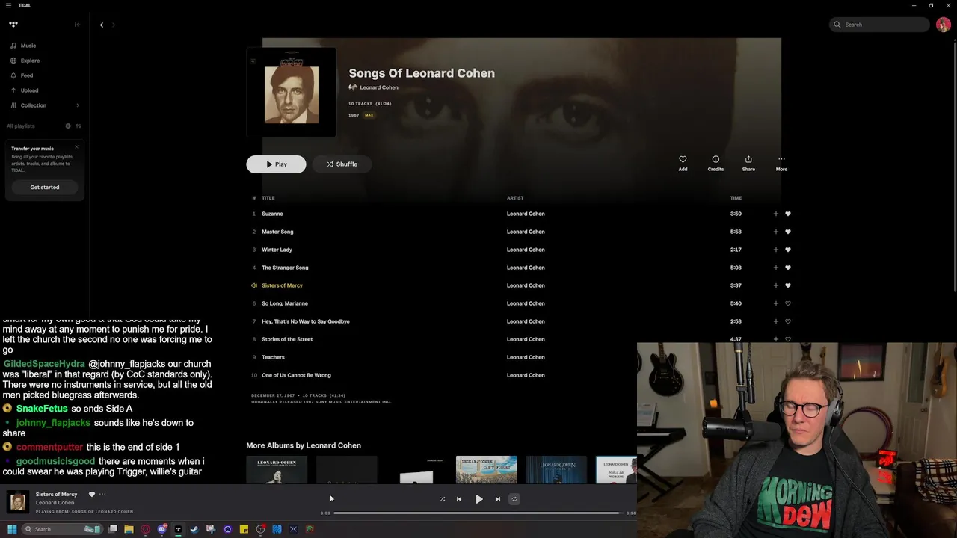Image resolution: width=957 pixels, height=538 pixels.
Task: Click the album Shuffle button
Action: [x=342, y=164]
